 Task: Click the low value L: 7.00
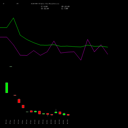tap(65, 9)
